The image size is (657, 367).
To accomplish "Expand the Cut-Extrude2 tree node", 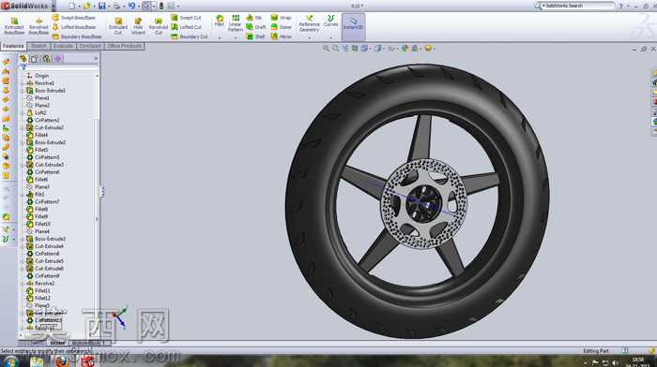I will (23, 127).
